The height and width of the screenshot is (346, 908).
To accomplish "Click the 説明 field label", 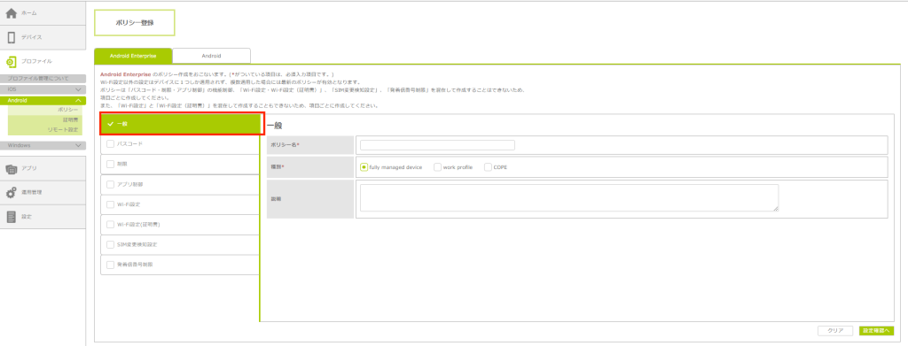I will [277, 199].
